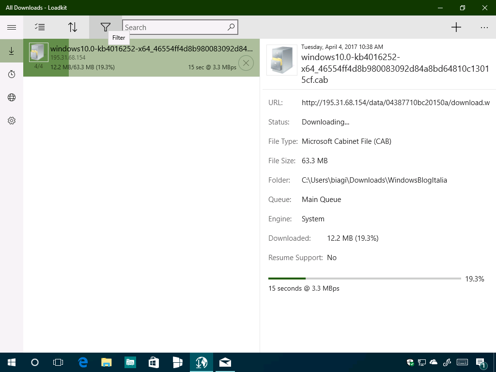
Task: Click the 12.2 MB/63.3 MB progress text
Action: click(x=82, y=67)
